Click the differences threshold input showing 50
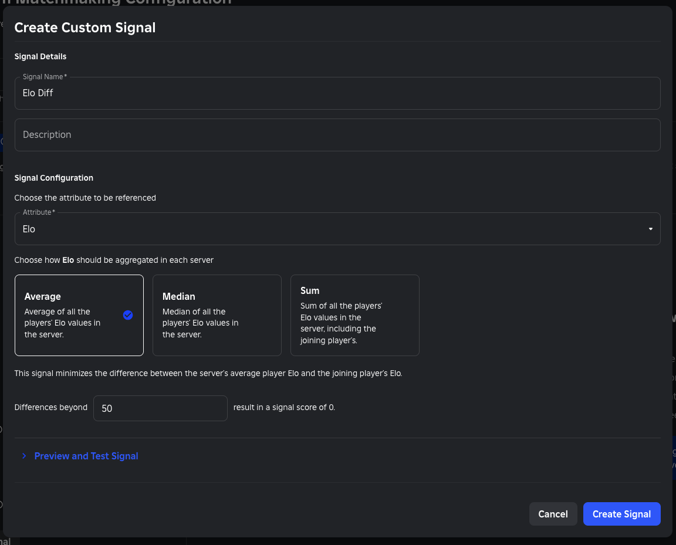 pos(160,408)
